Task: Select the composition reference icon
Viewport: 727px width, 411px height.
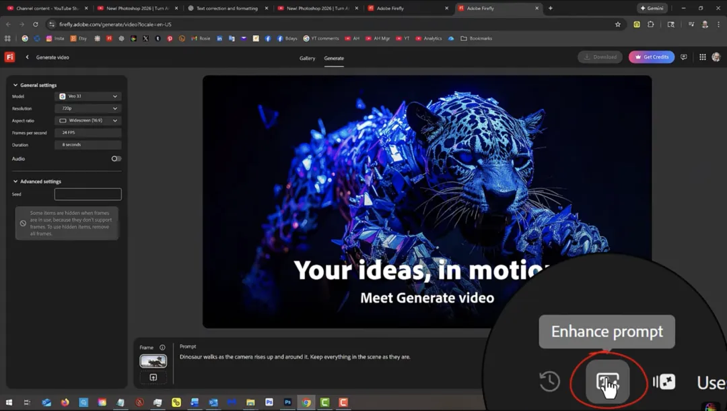Action: (664, 381)
